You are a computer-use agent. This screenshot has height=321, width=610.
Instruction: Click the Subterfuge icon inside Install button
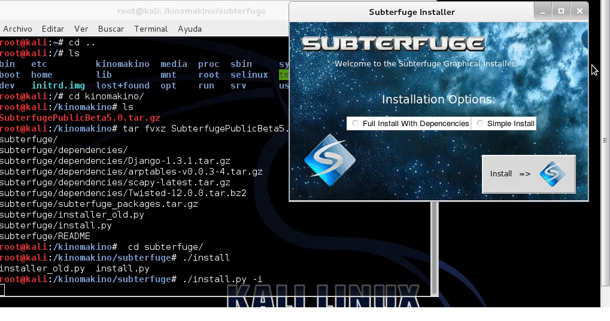(552, 174)
